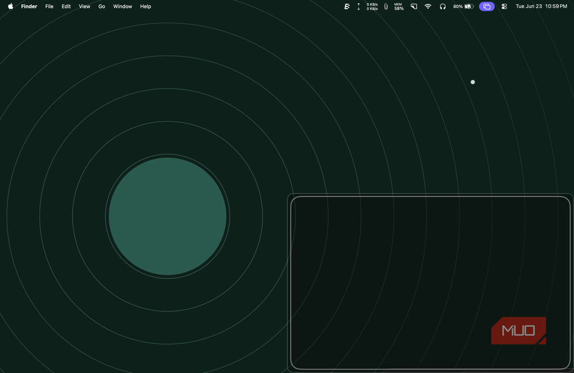Open the Wi-Fi status menu
The height and width of the screenshot is (373, 574).
click(428, 6)
